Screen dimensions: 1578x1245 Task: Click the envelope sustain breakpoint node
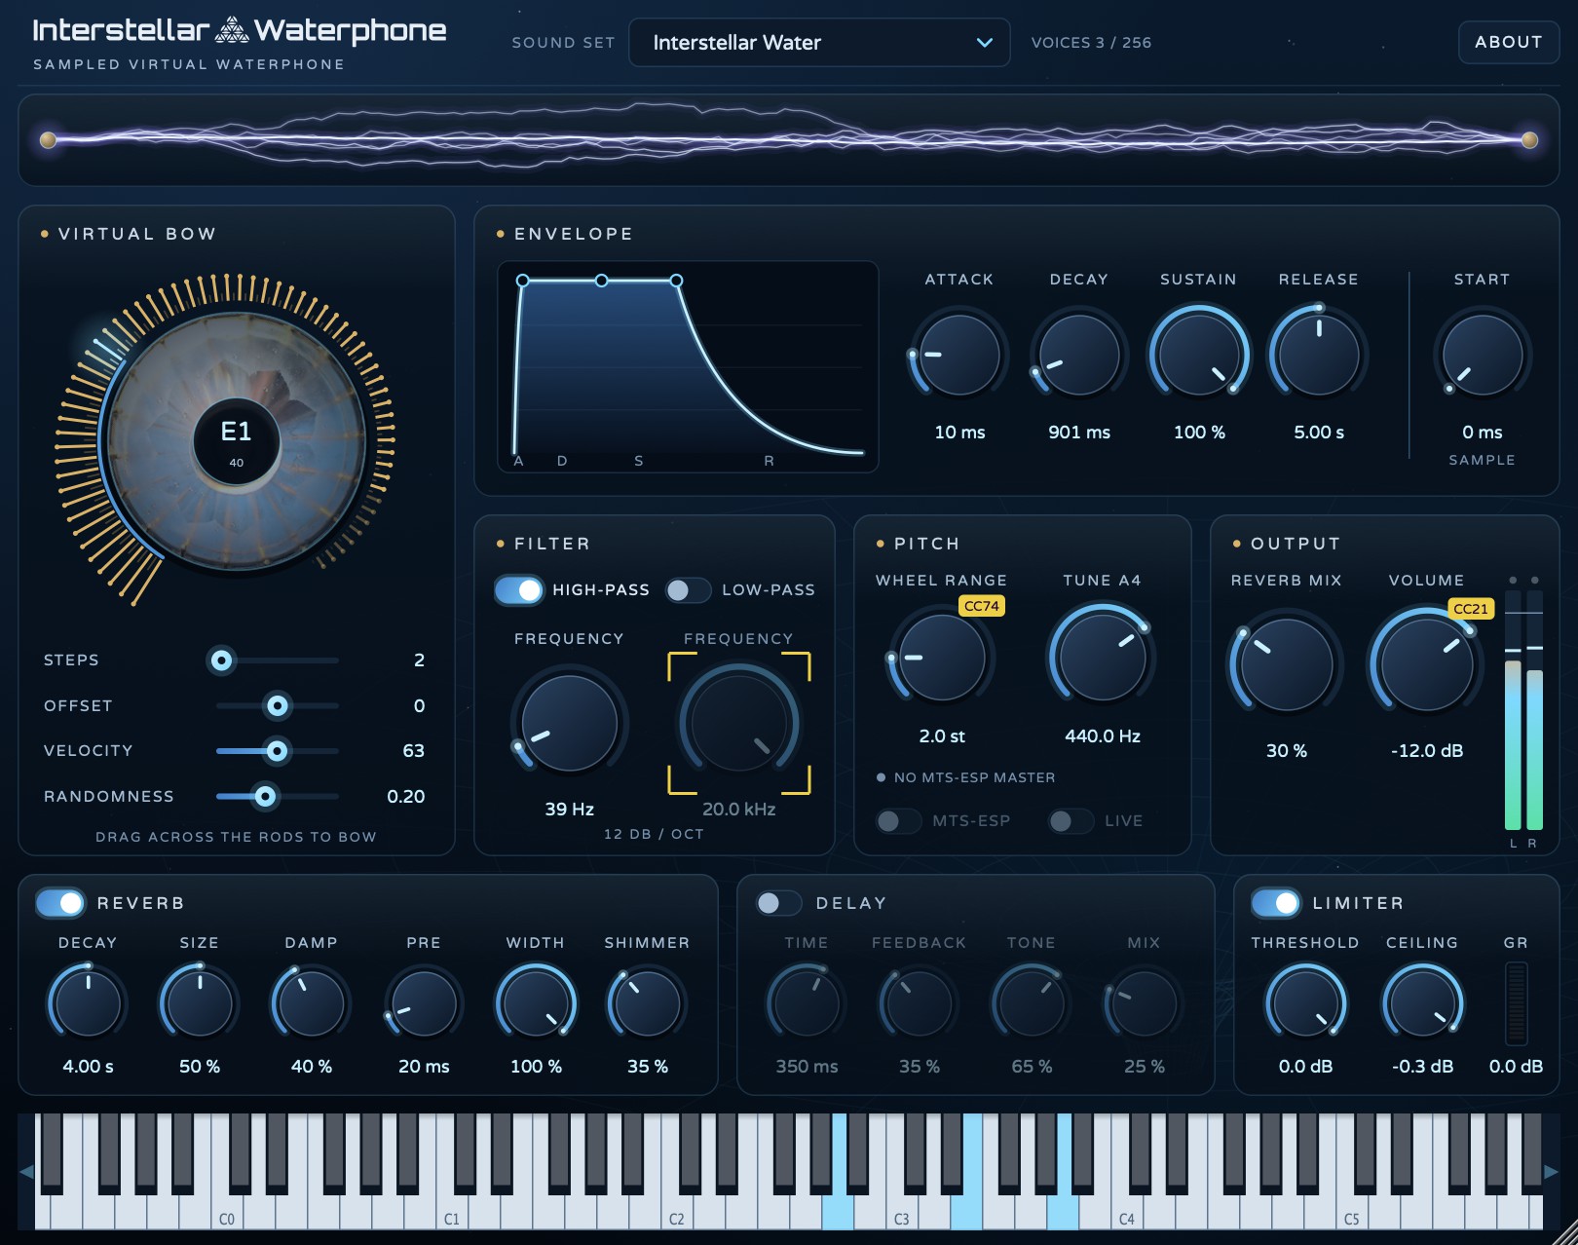pos(602,281)
